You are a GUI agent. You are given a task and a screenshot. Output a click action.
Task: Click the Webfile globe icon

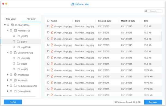click(x=15, y=75)
